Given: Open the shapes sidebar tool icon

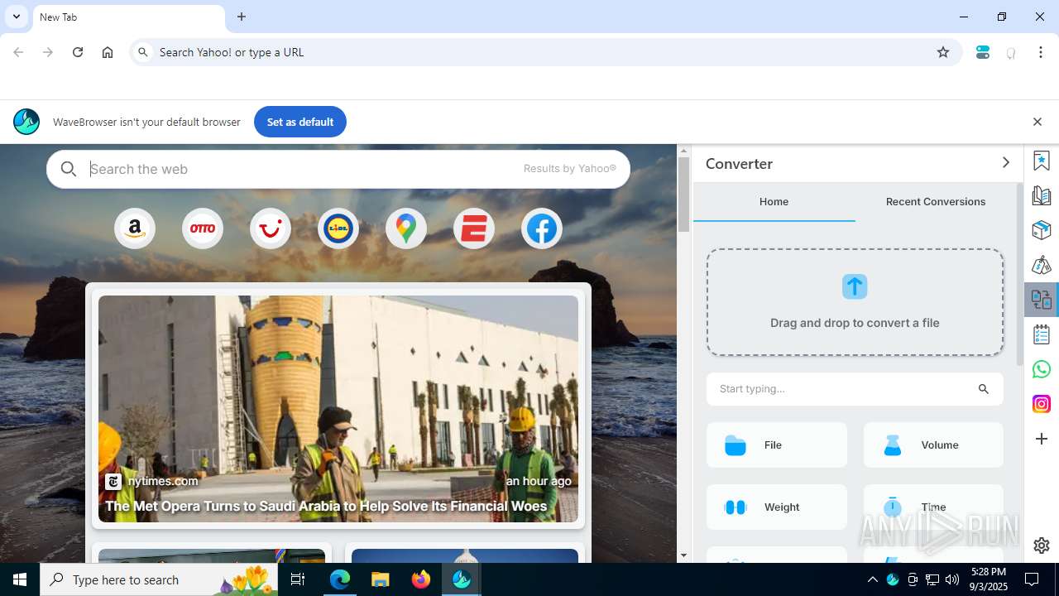Looking at the screenshot, I should pos(1042,266).
